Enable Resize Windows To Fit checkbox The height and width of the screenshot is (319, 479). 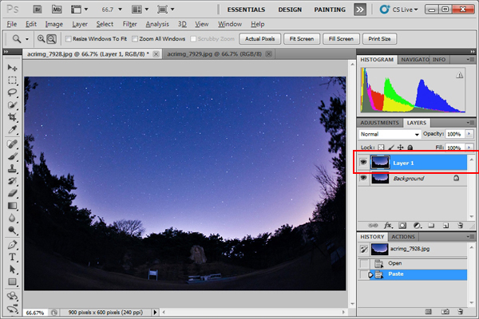(69, 39)
